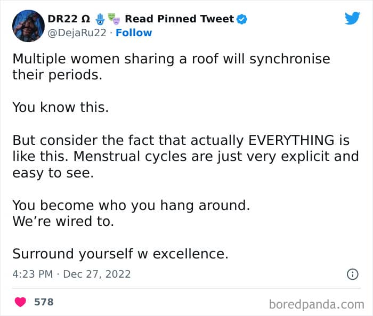Open the tweet info icon
This screenshot has width=373, height=316.
[352, 274]
